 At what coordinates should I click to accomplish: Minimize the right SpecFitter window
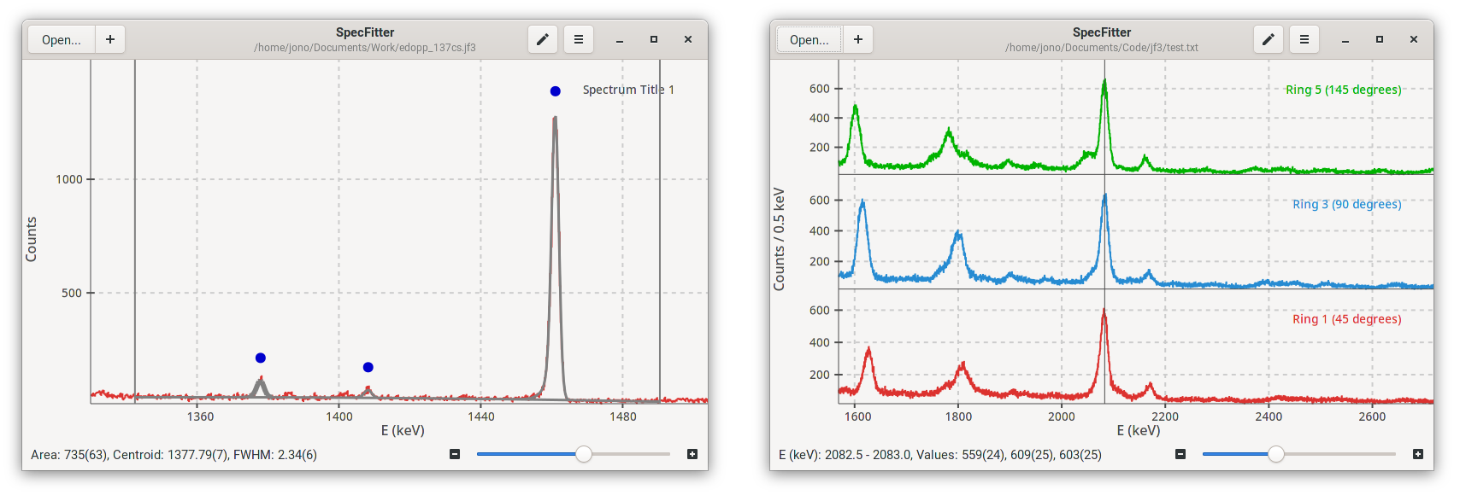[x=1345, y=39]
